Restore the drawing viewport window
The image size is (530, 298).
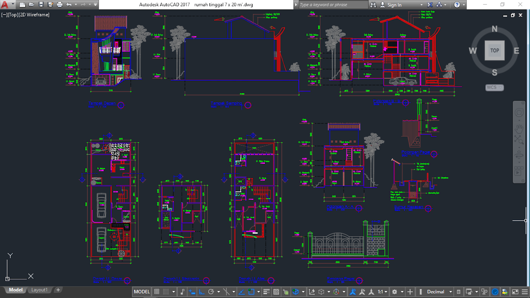click(513, 15)
